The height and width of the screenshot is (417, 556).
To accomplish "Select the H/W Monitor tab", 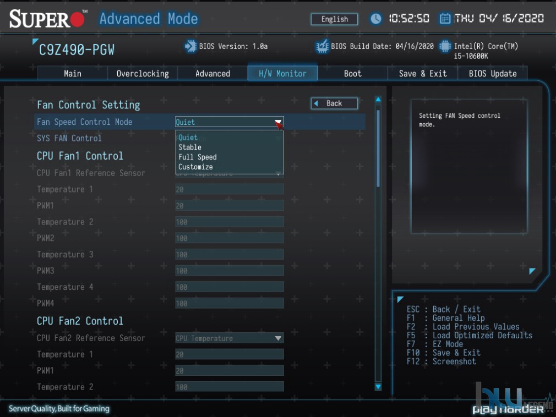I will 282,73.
